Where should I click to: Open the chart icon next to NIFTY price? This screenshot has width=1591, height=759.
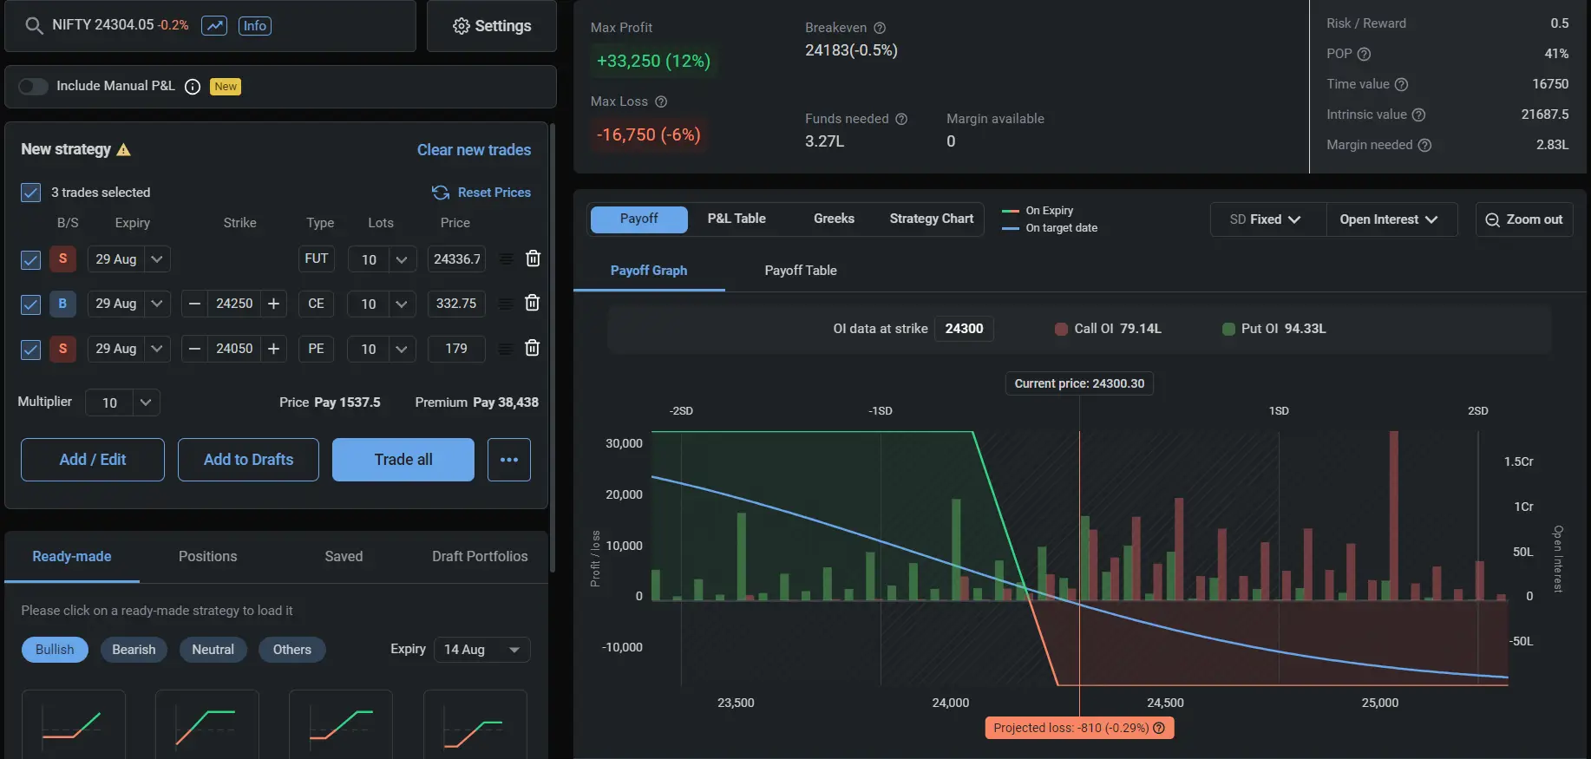click(x=214, y=26)
